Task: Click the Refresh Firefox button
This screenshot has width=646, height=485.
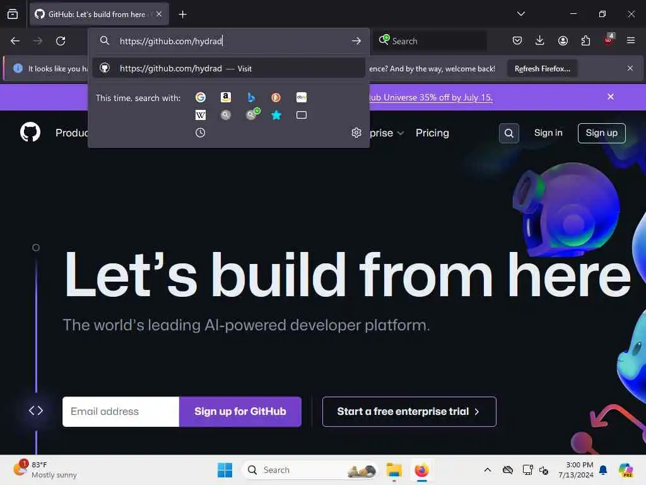Action: [542, 68]
